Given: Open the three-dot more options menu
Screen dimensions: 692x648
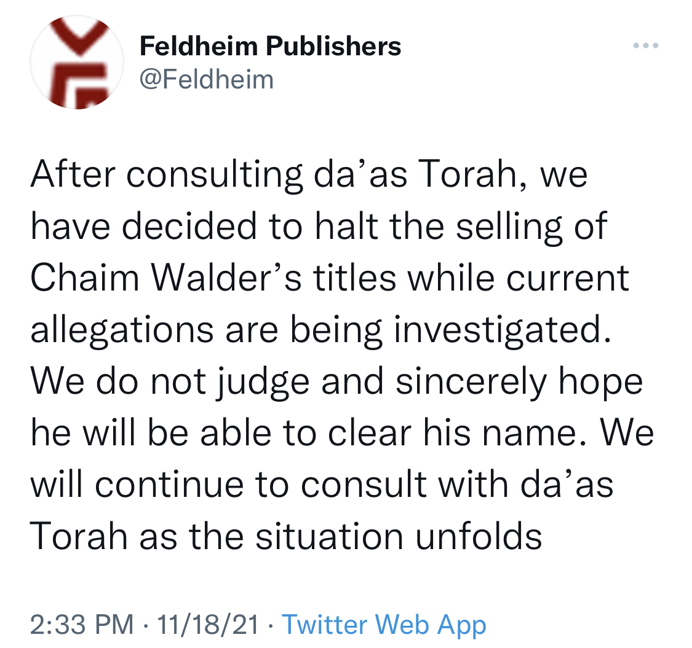Looking at the screenshot, I should pyautogui.click(x=645, y=46).
